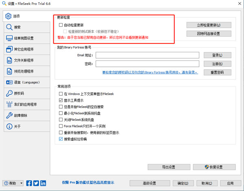Check 关闭FileSeek系统托盘
244x191 pixels.
coord(61,120)
